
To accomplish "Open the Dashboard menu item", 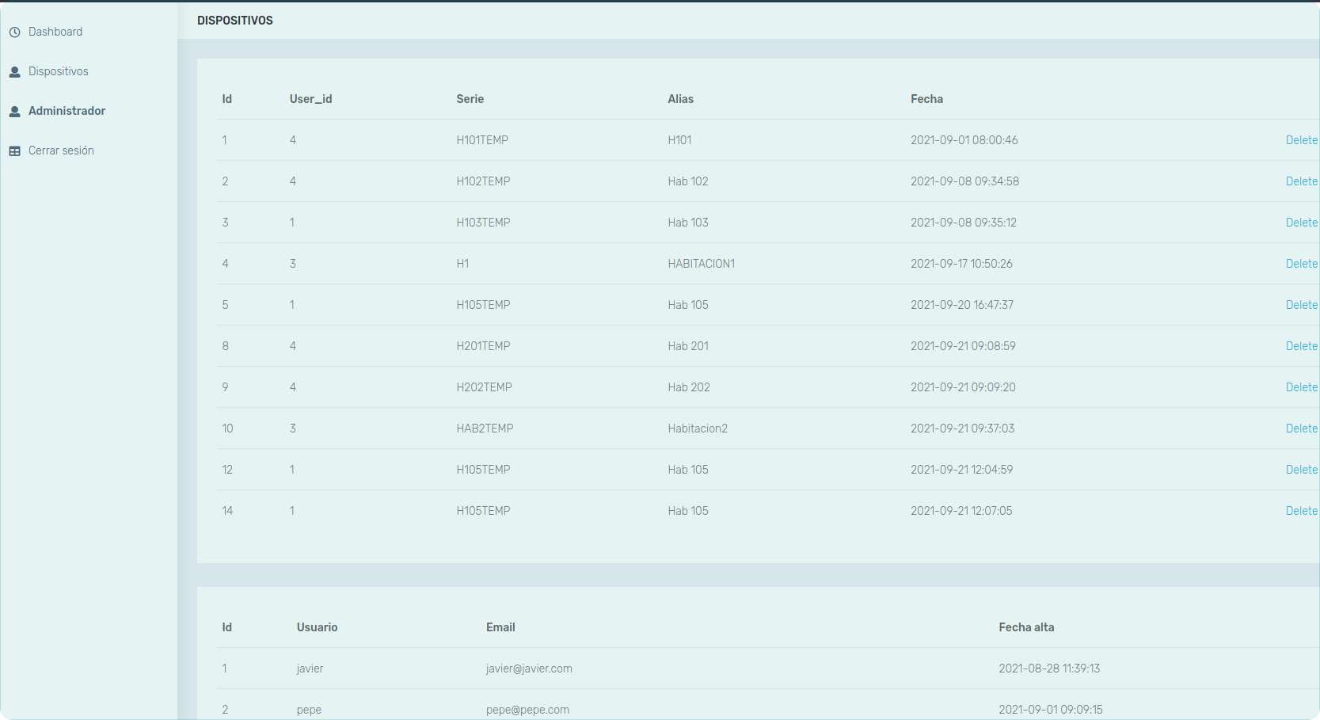I will point(55,32).
